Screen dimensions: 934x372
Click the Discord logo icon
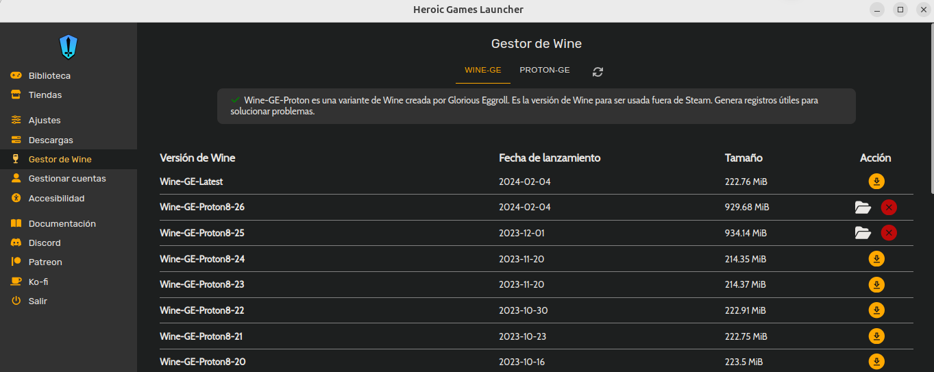pyautogui.click(x=16, y=243)
